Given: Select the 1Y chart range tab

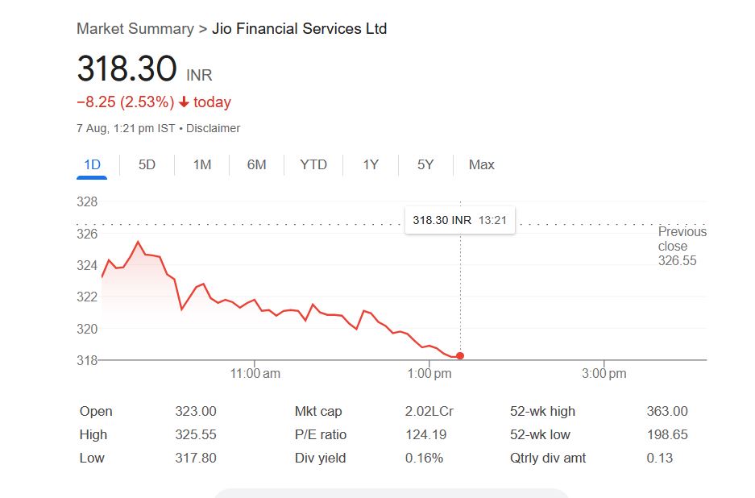Looking at the screenshot, I should [371, 165].
